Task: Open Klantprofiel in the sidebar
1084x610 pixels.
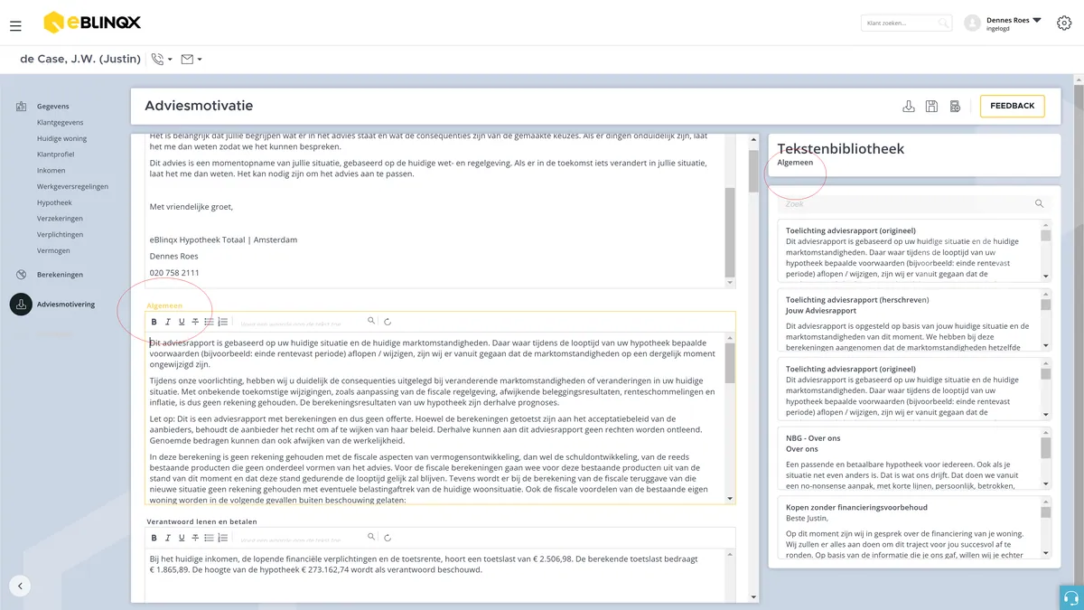Action: 56,155
